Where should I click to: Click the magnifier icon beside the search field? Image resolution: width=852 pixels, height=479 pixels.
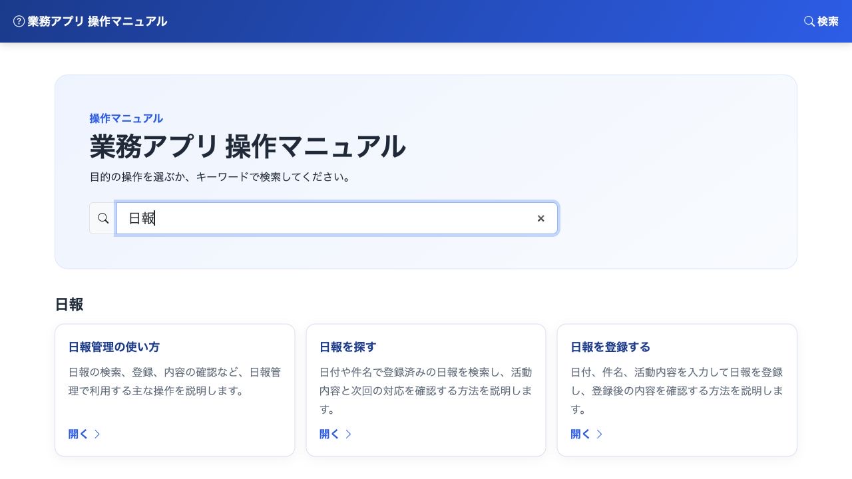(x=103, y=218)
